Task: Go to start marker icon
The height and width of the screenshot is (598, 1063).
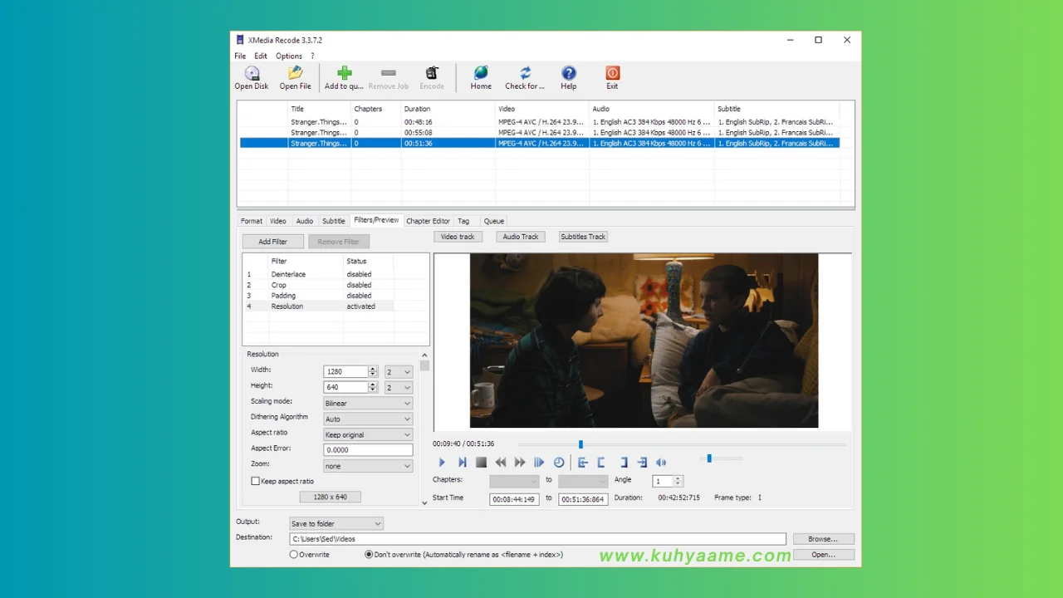Action: [582, 463]
